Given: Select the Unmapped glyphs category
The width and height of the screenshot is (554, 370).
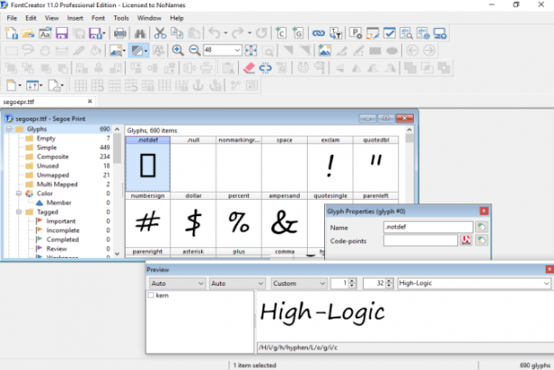Looking at the screenshot, I should [x=53, y=175].
